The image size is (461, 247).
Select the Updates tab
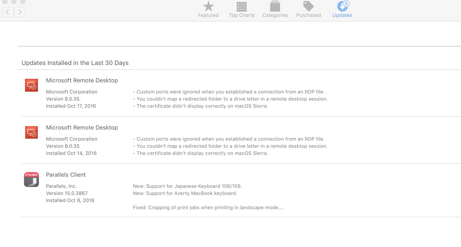pyautogui.click(x=342, y=9)
